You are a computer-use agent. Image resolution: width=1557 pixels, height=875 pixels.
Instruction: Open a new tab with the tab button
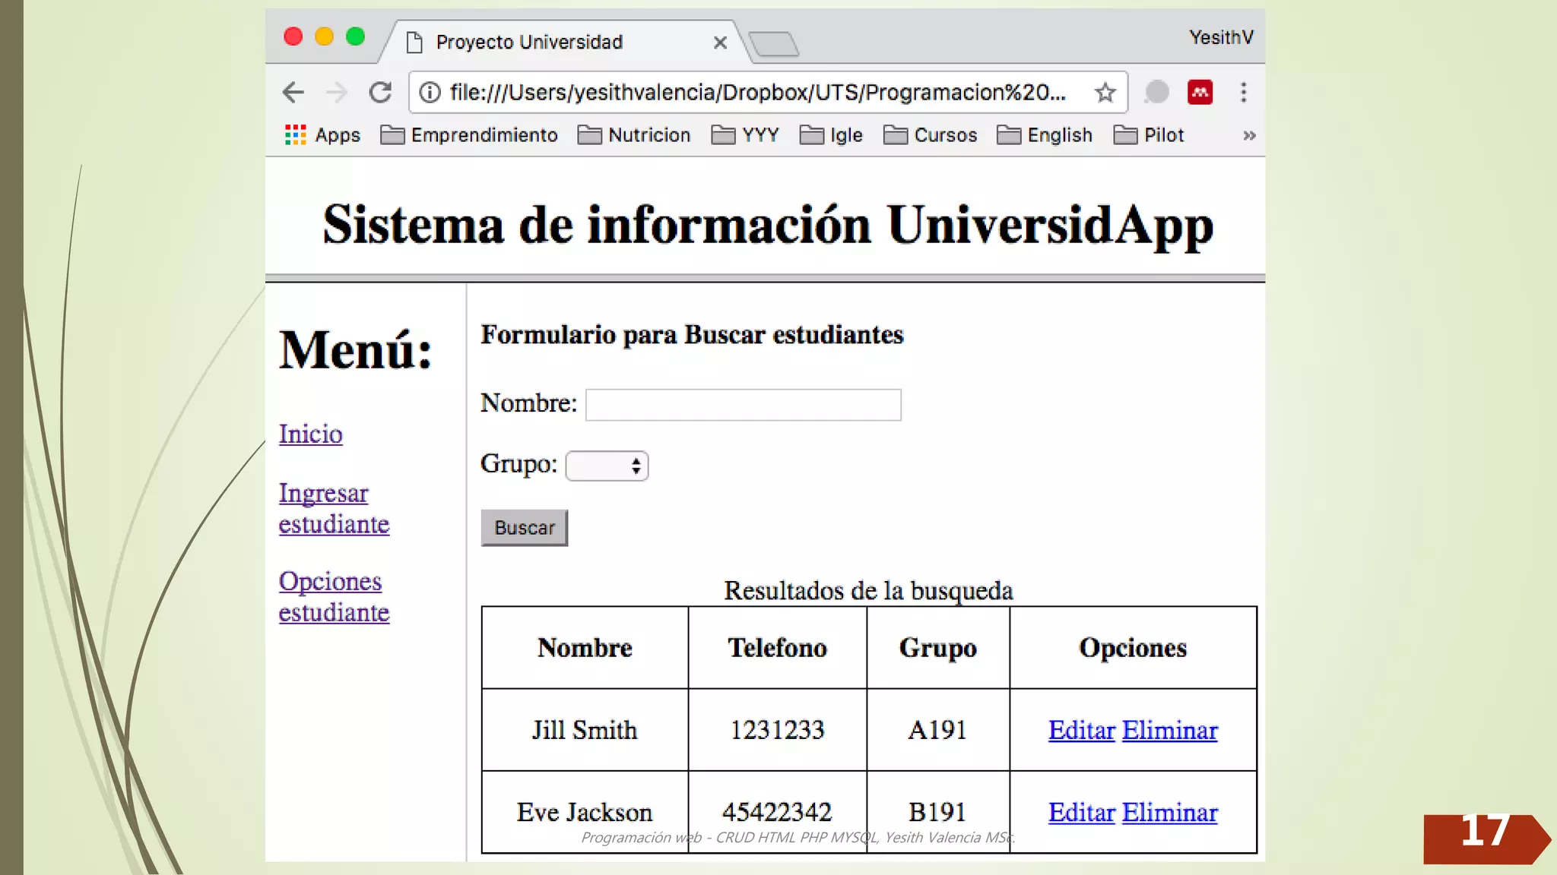click(x=773, y=44)
